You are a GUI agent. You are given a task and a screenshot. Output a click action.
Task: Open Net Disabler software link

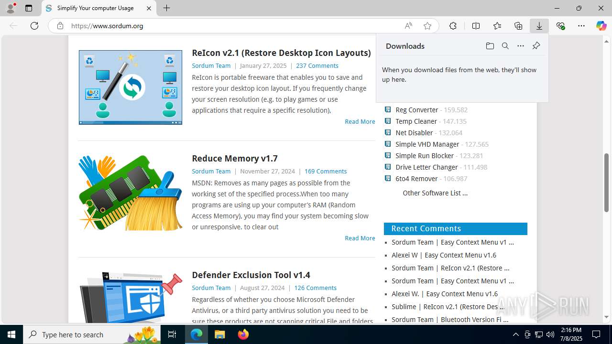[x=414, y=133]
